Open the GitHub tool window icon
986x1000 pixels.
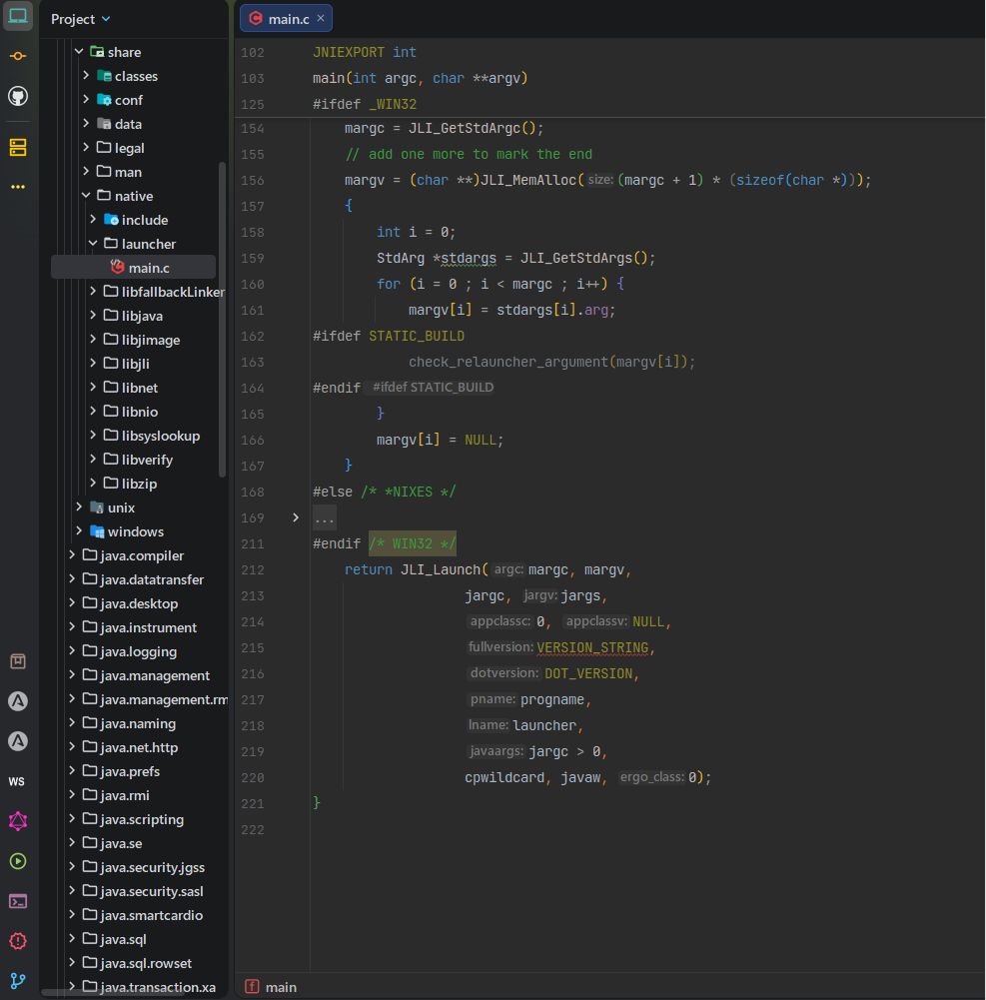[18, 96]
